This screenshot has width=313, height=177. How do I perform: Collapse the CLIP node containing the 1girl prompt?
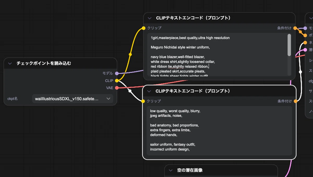(149, 18)
